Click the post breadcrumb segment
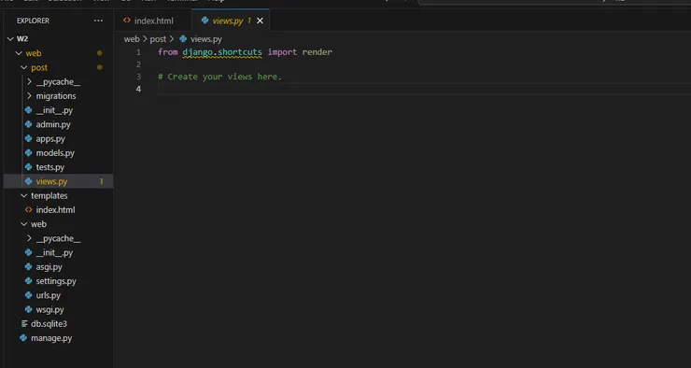691x368 pixels. tap(158, 39)
